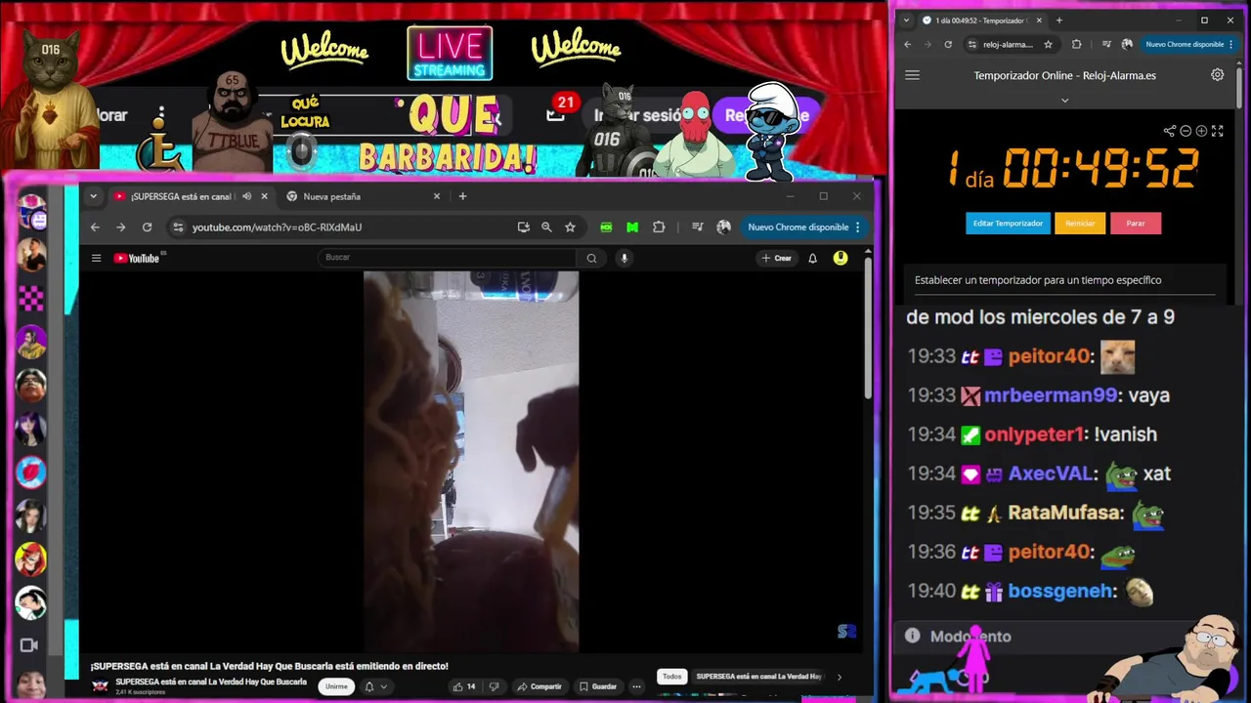Click username peitor40 in 19:33 chat message
This screenshot has height=703, width=1251.
pyautogui.click(x=1049, y=356)
